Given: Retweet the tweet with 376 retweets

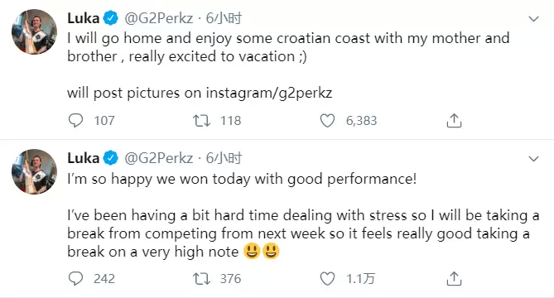Looking at the screenshot, I should point(201,279).
